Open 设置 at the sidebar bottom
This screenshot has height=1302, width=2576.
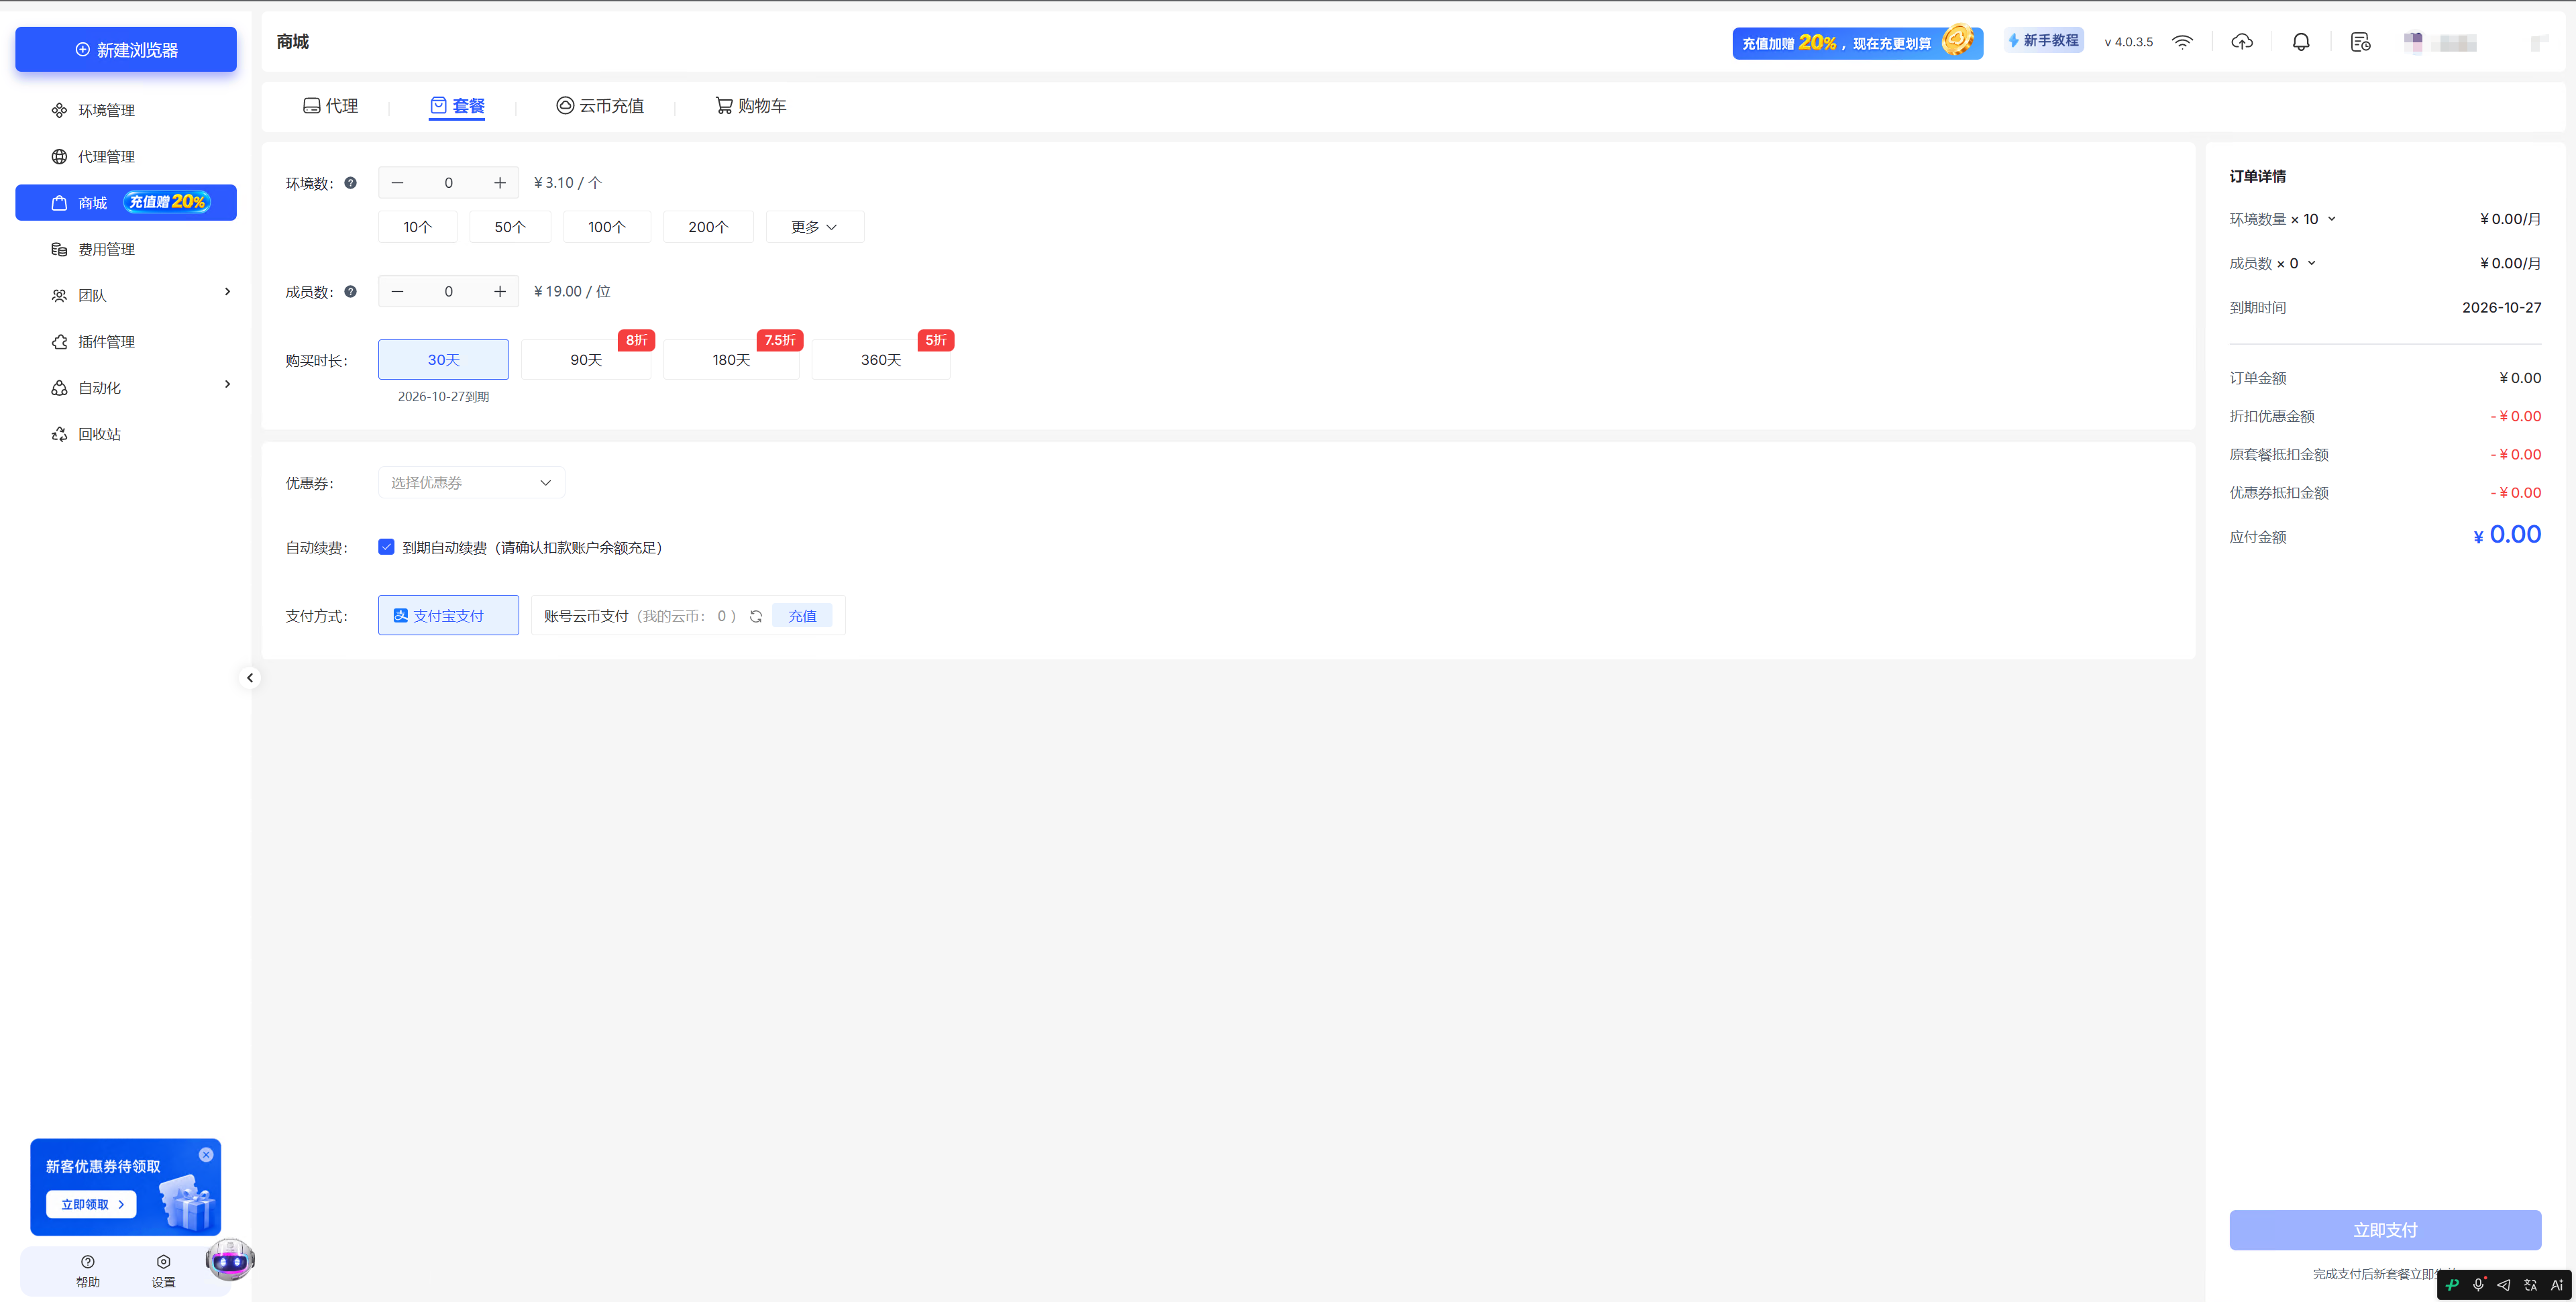[x=164, y=1271]
